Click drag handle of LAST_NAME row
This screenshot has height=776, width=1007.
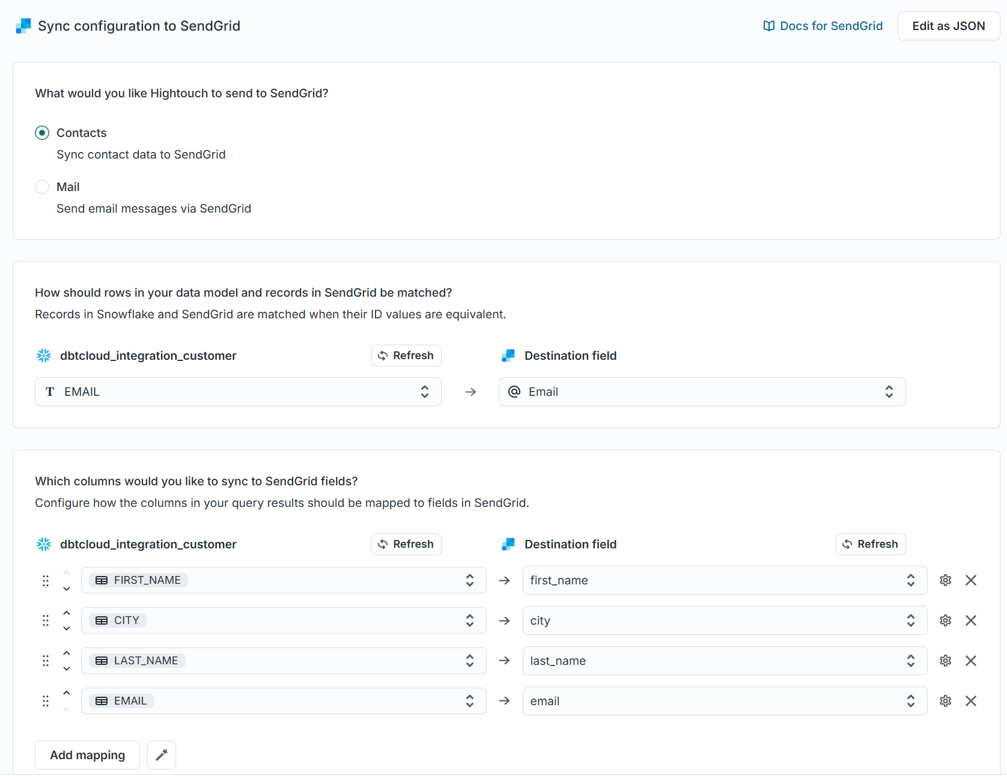point(46,661)
